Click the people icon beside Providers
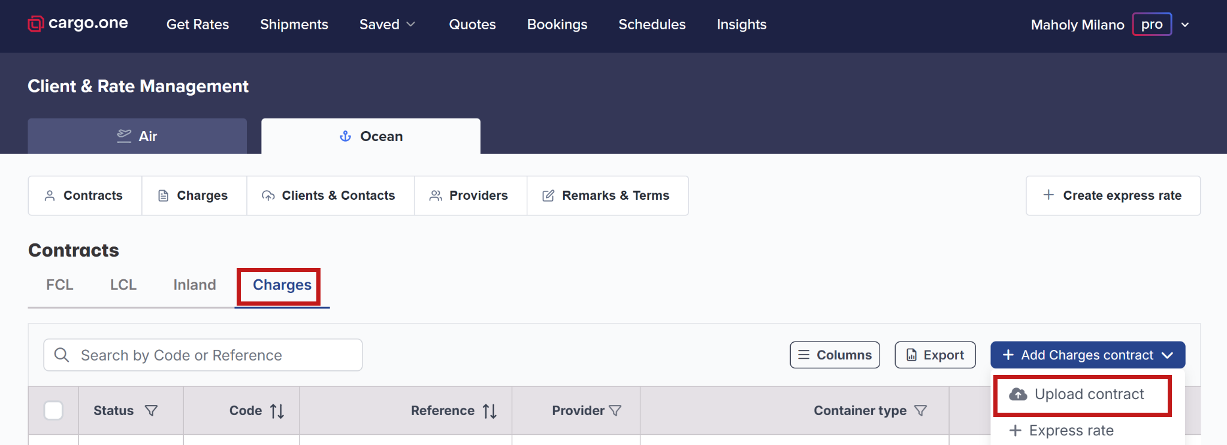The width and height of the screenshot is (1227, 445). click(436, 196)
